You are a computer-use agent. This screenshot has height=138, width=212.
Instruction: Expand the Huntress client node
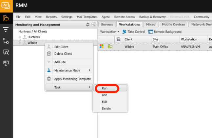(20, 37)
